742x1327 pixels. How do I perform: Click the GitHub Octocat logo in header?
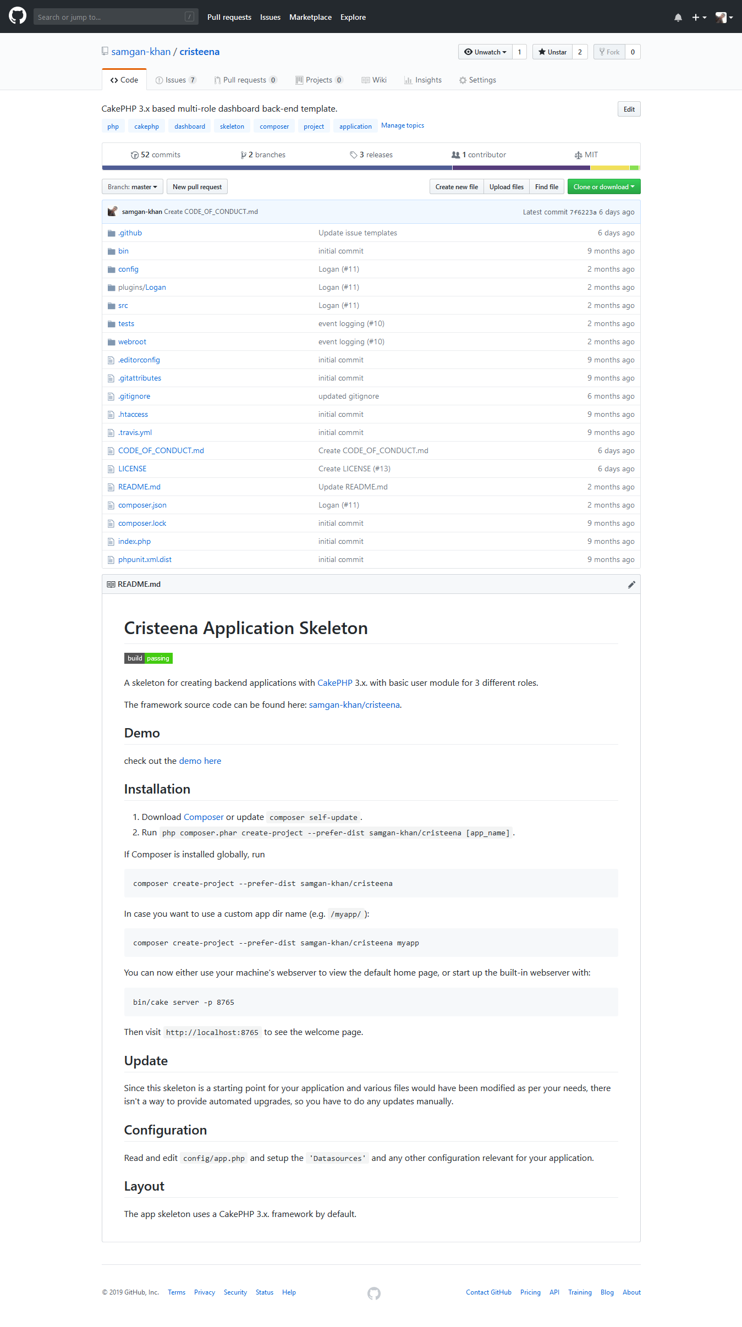18,16
